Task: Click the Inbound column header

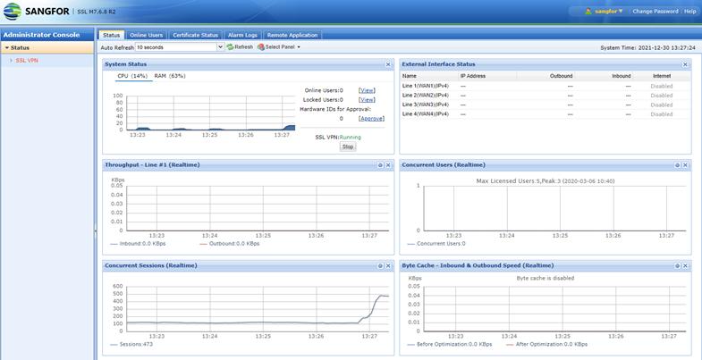Action: (622, 76)
